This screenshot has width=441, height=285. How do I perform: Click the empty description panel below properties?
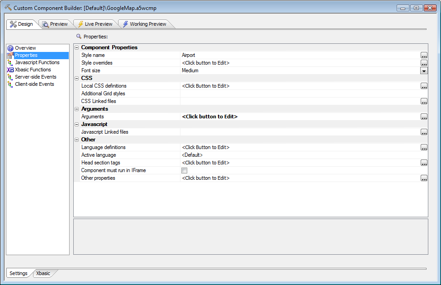tap(251, 237)
